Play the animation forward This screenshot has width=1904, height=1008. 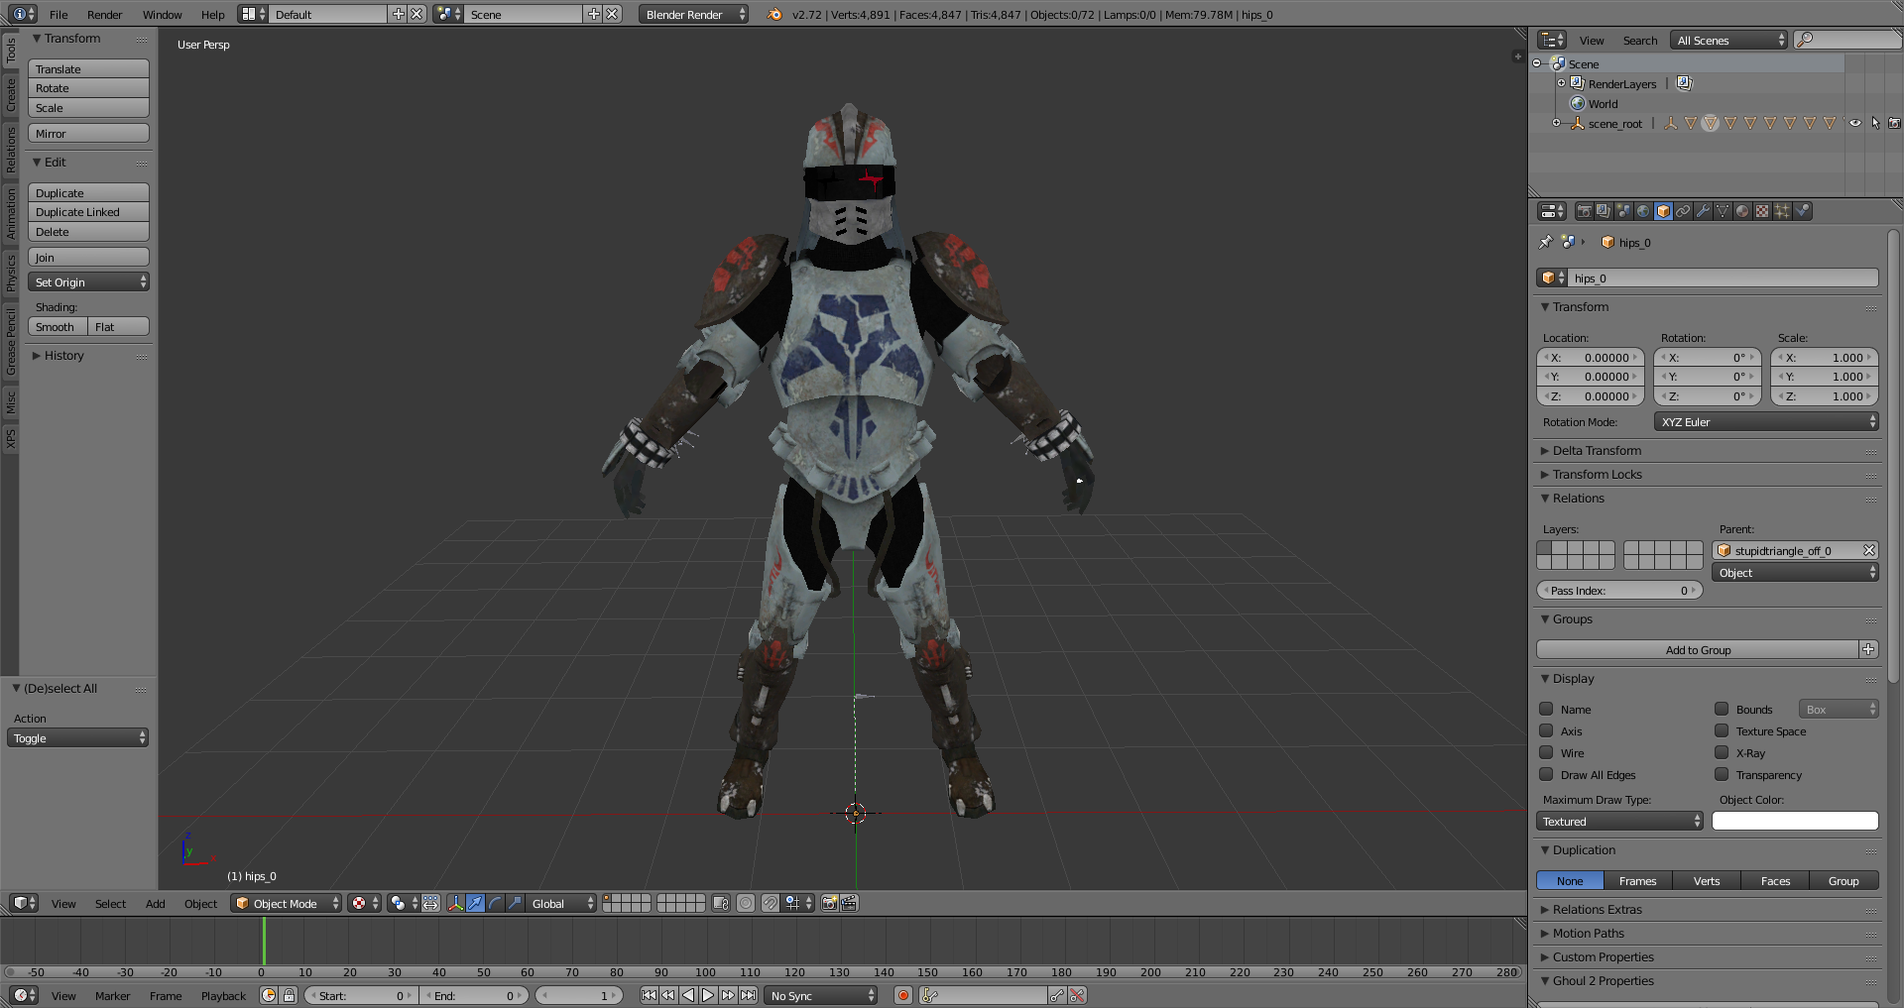click(708, 995)
